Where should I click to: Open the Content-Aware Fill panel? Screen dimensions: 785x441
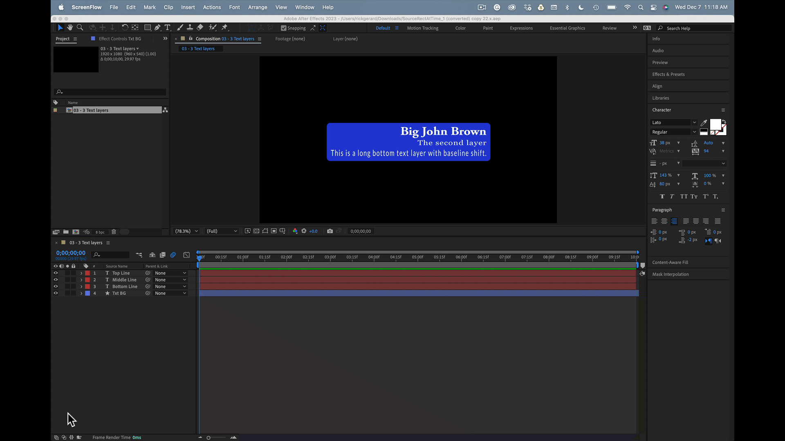click(x=670, y=263)
